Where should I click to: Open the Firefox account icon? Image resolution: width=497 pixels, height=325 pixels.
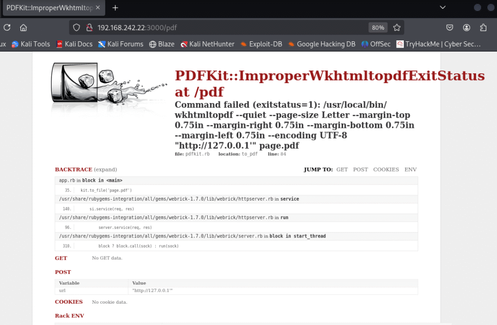pos(466,28)
